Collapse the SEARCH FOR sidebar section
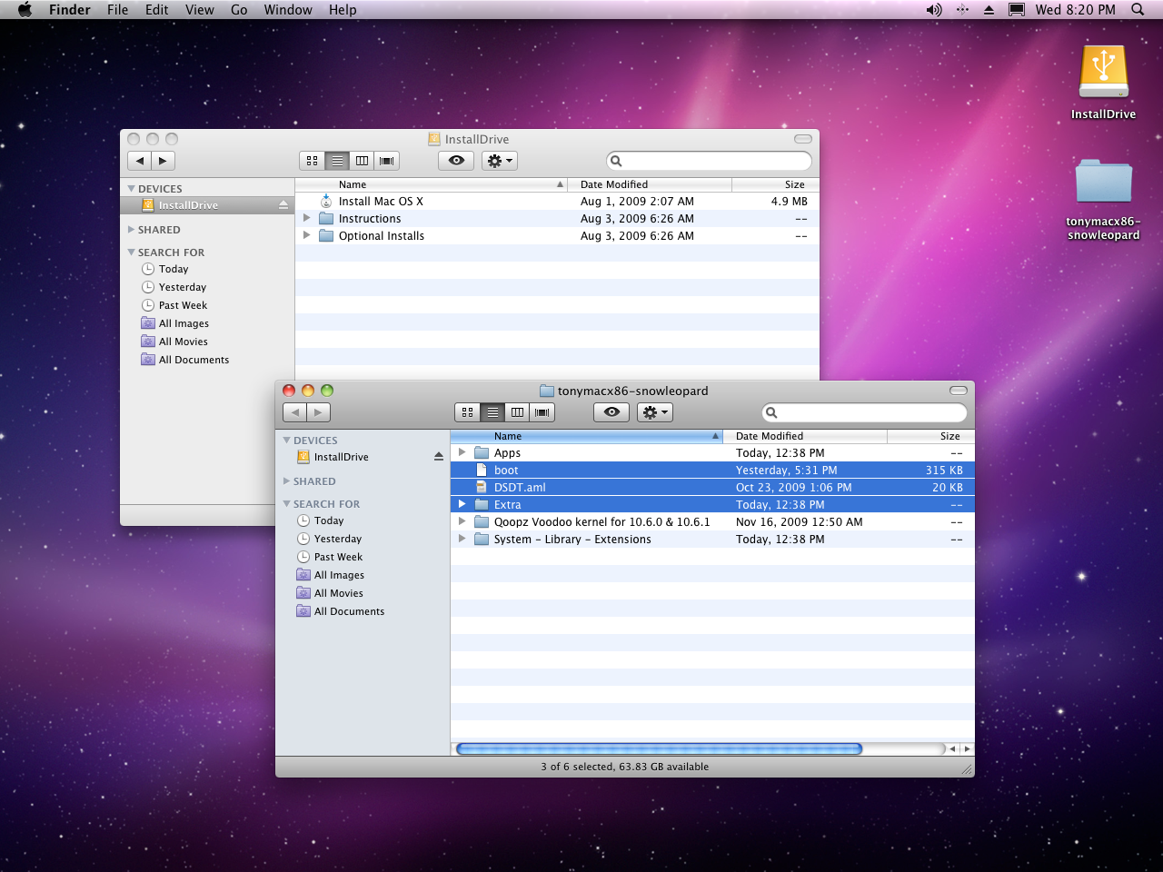 [287, 503]
